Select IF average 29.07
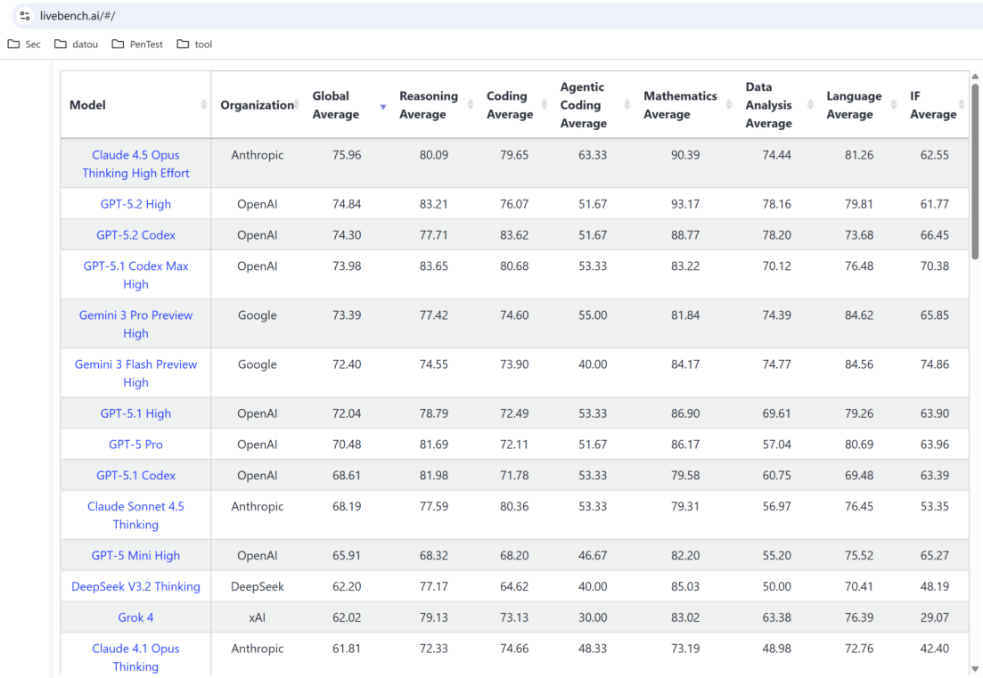 pos(935,617)
